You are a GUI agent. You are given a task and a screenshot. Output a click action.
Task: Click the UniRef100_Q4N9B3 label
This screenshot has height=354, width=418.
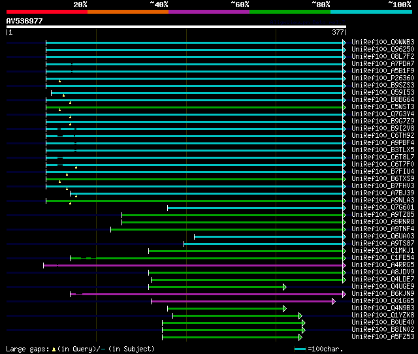[383, 308]
